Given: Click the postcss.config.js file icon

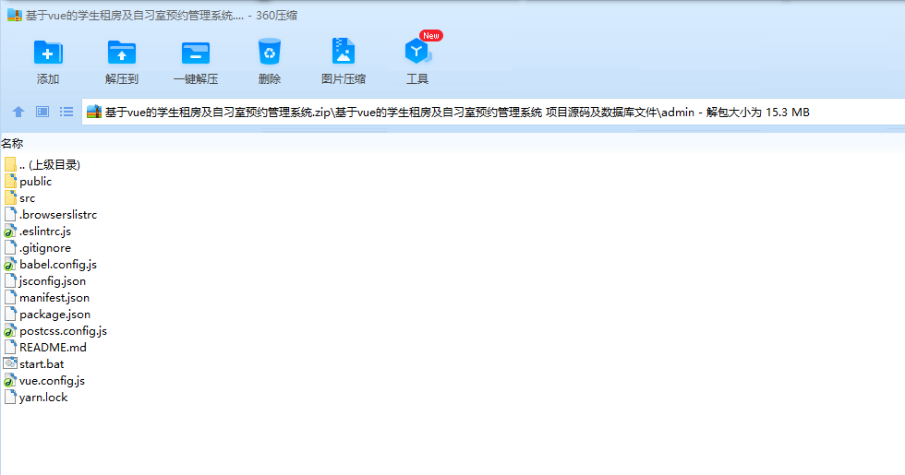Looking at the screenshot, I should click(x=10, y=331).
